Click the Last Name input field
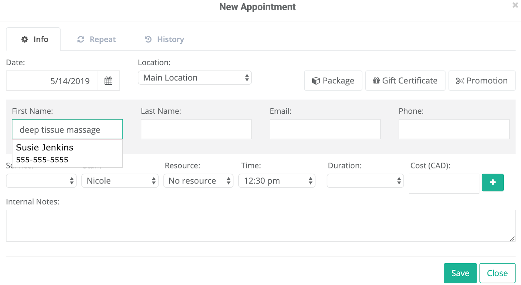 196,129
